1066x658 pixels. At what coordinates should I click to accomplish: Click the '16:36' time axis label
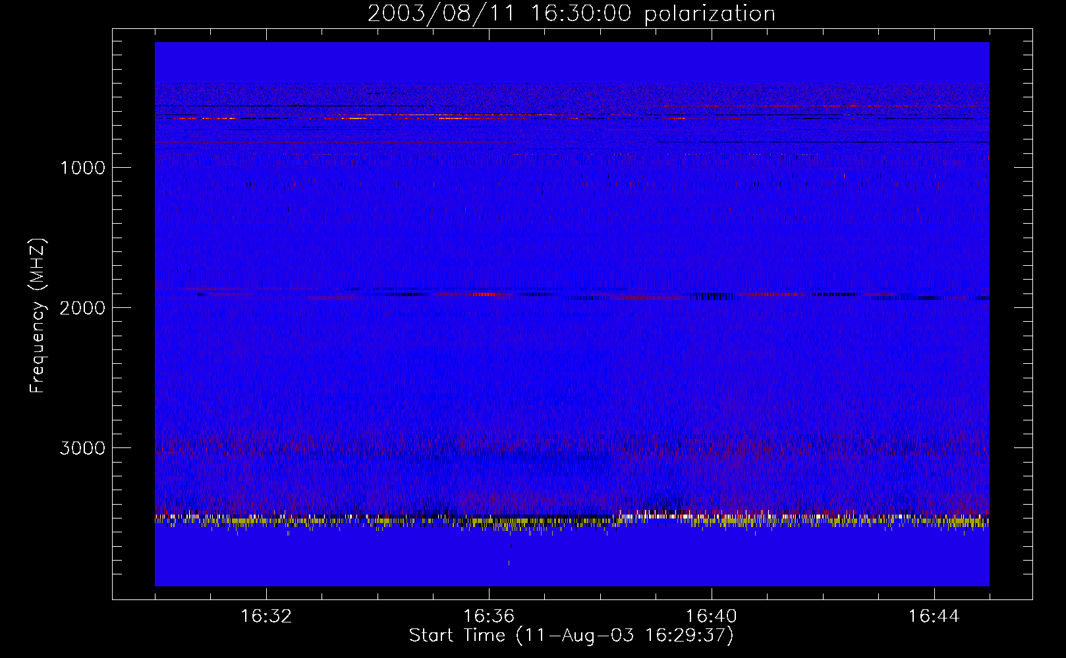[x=489, y=617]
